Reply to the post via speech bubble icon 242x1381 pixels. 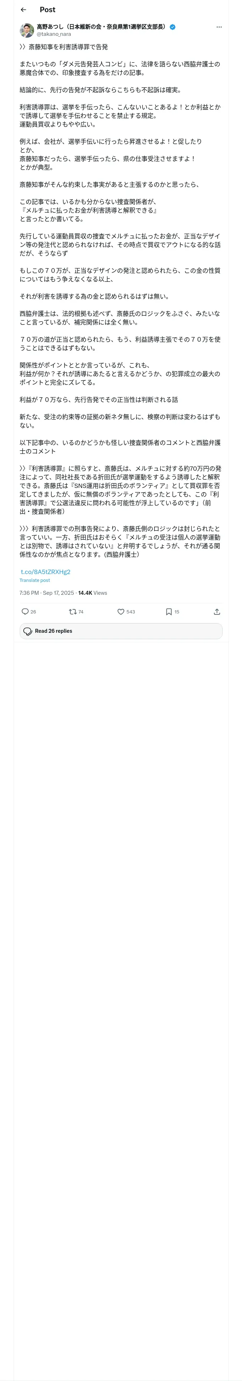[25, 612]
